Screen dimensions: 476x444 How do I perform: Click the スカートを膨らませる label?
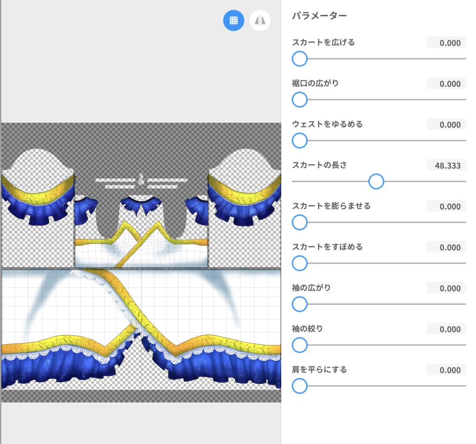tap(331, 206)
